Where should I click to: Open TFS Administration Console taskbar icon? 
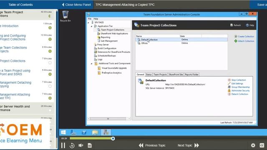click(106, 132)
